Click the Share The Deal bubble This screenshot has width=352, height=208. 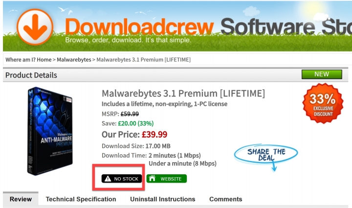(x=266, y=154)
